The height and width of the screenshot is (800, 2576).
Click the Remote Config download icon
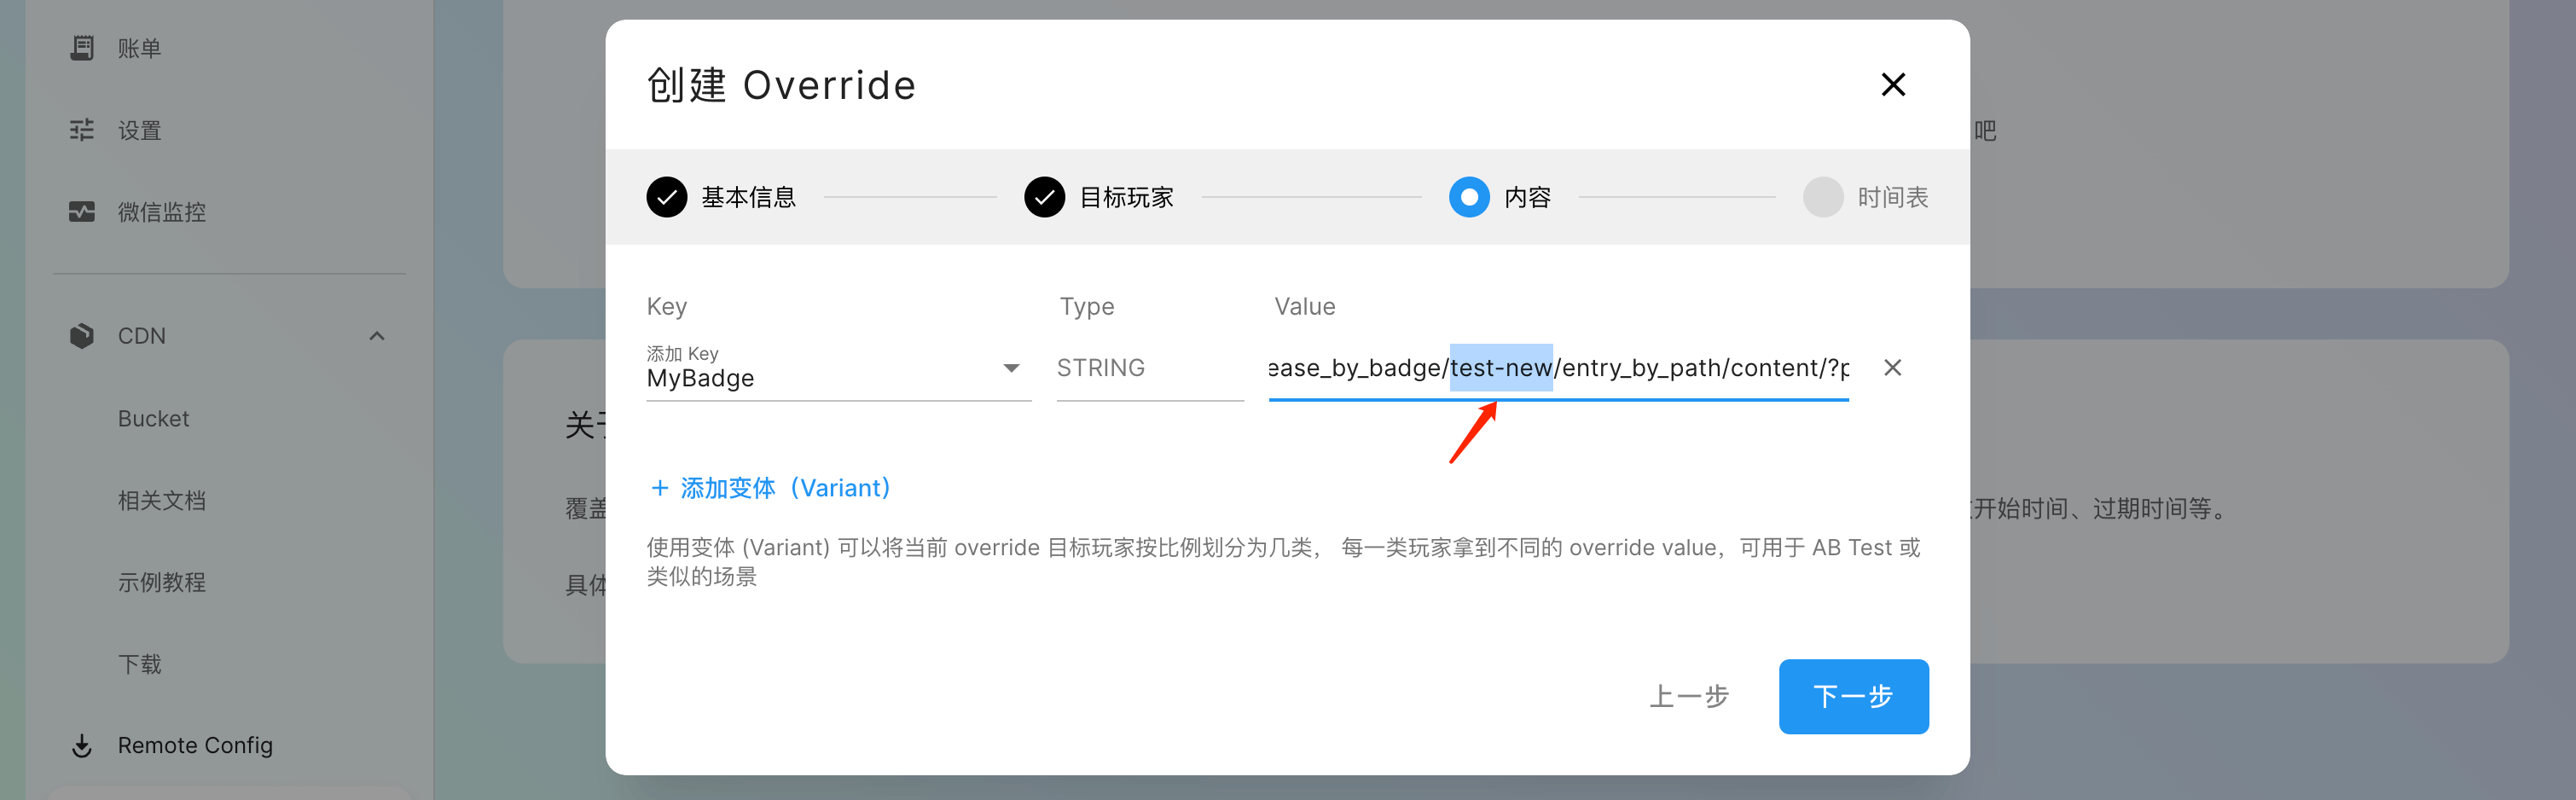point(82,746)
